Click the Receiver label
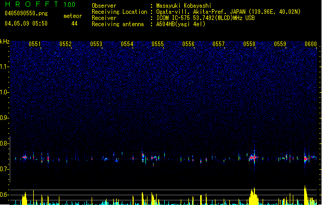Viewport: 322px width, 205px height. (104, 18)
